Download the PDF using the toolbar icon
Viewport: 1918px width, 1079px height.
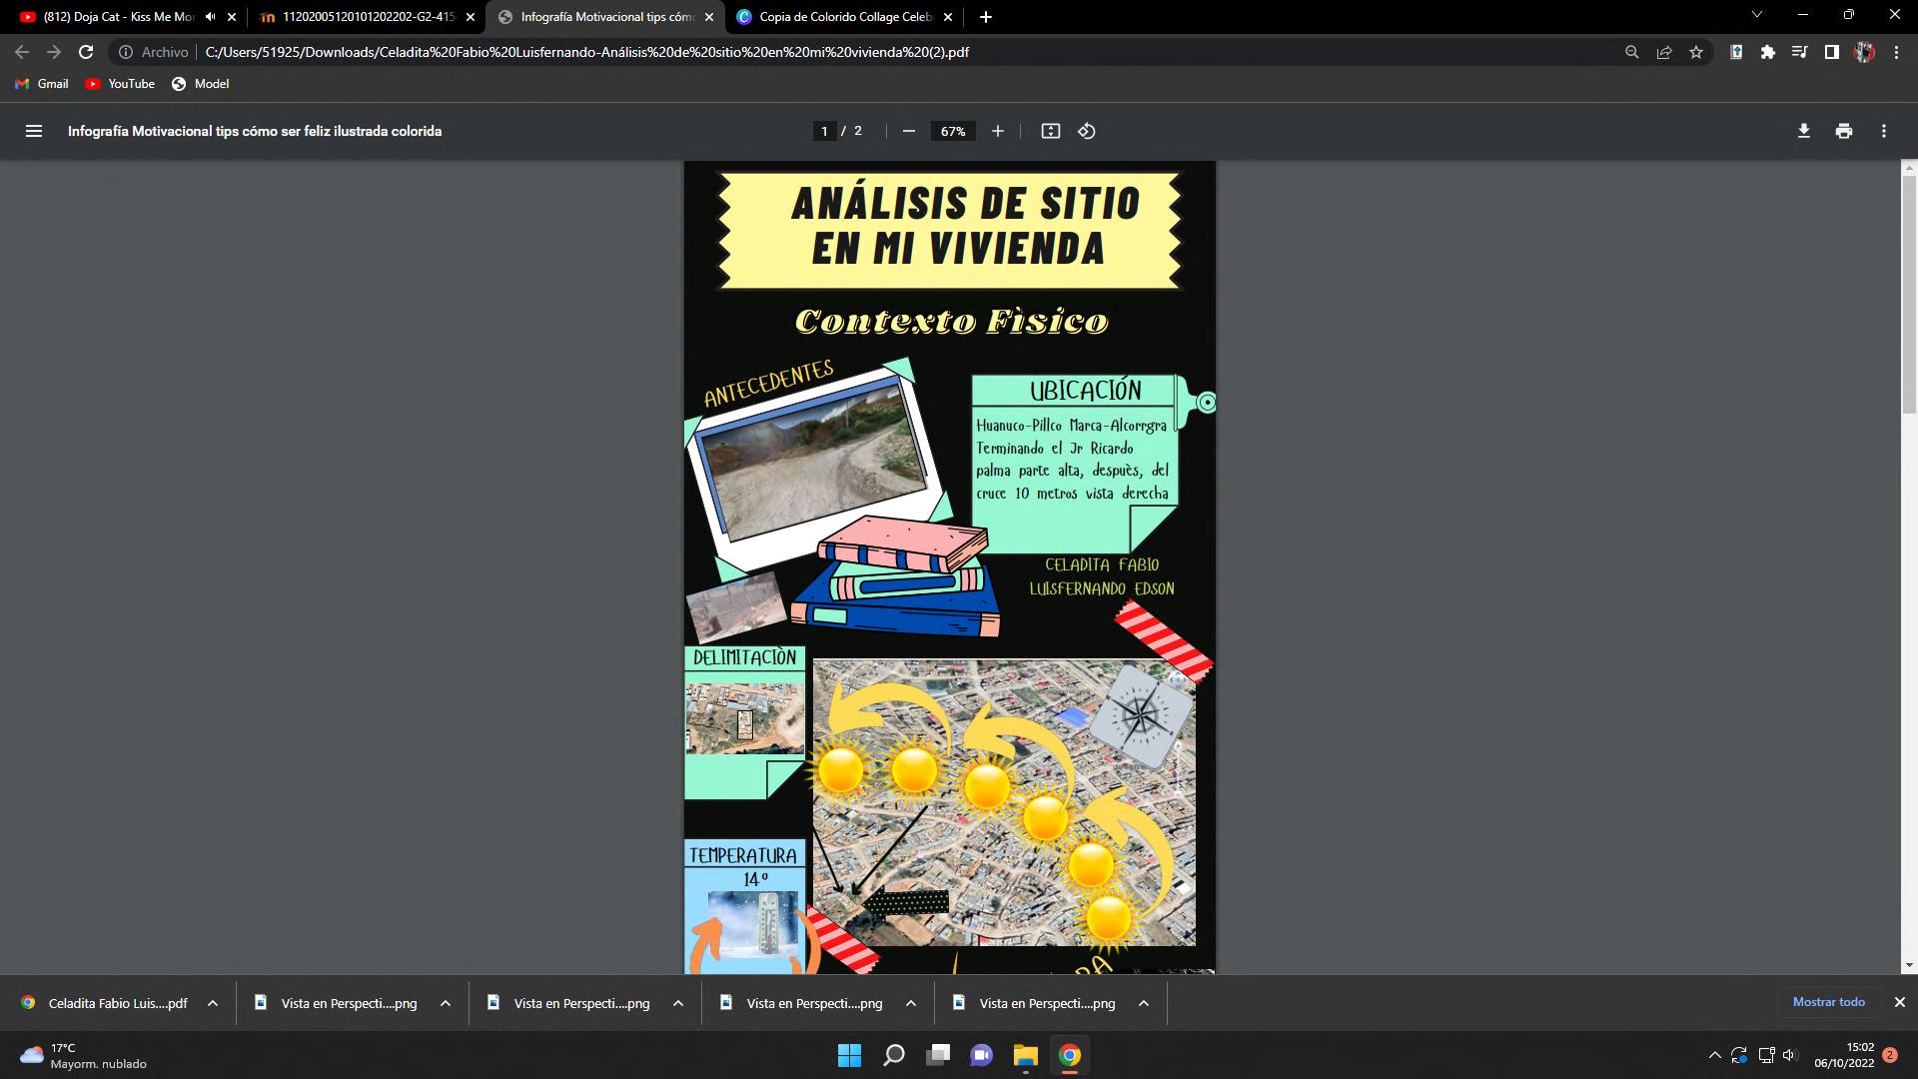1803,131
